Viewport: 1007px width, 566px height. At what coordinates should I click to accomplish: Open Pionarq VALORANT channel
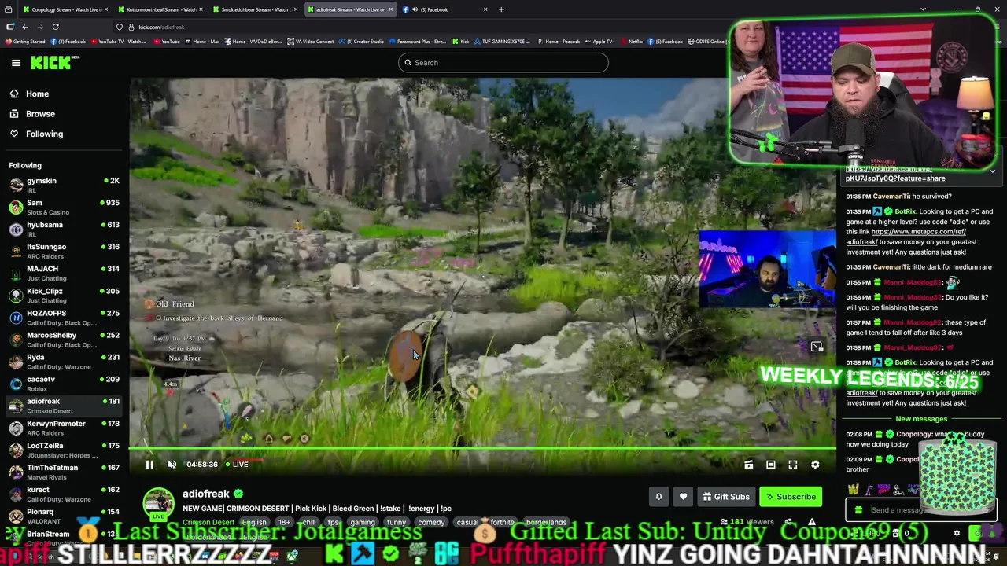point(65,516)
